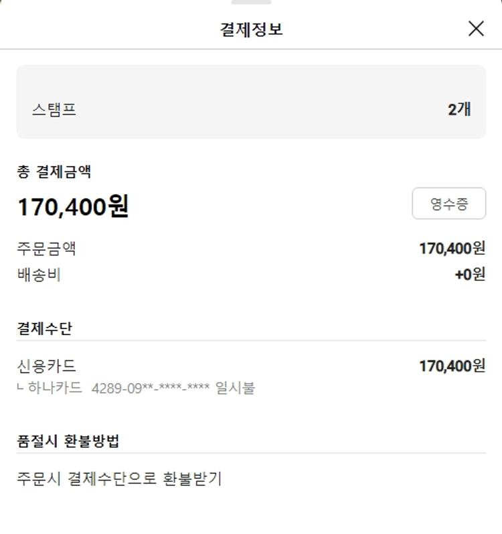
Task: Click the drag handle above the title
Action: [x=251, y=3]
